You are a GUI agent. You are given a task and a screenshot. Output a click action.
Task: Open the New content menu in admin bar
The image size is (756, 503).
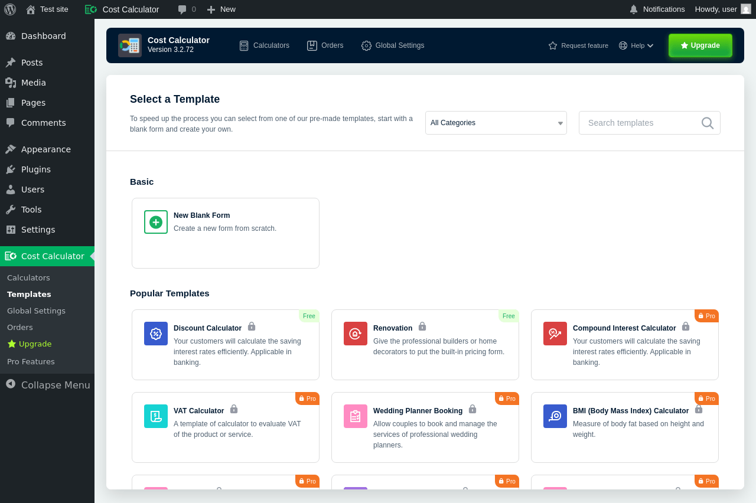[221, 9]
